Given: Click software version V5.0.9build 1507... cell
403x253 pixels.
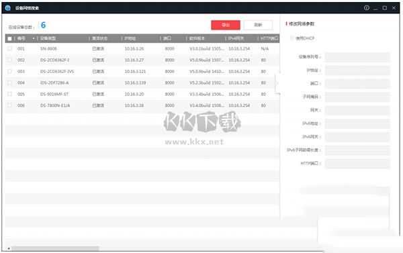Looking at the screenshot, I should (207, 60).
